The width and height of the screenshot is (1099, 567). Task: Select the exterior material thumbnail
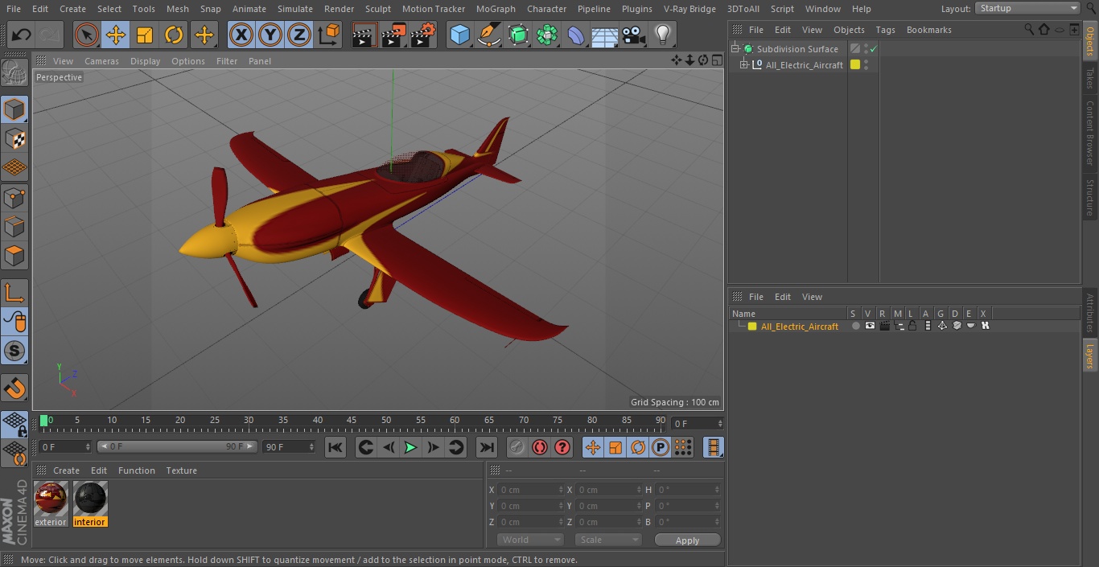[51, 503]
